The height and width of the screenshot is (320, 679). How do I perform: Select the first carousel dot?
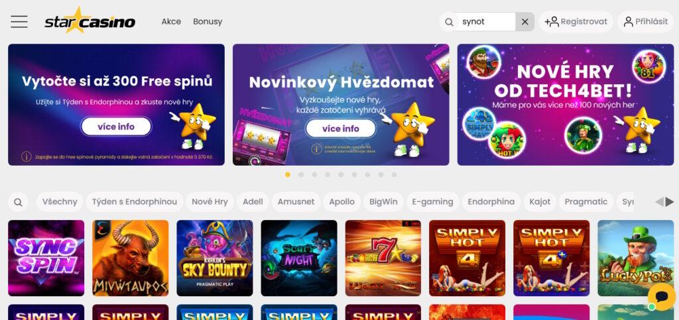click(288, 175)
